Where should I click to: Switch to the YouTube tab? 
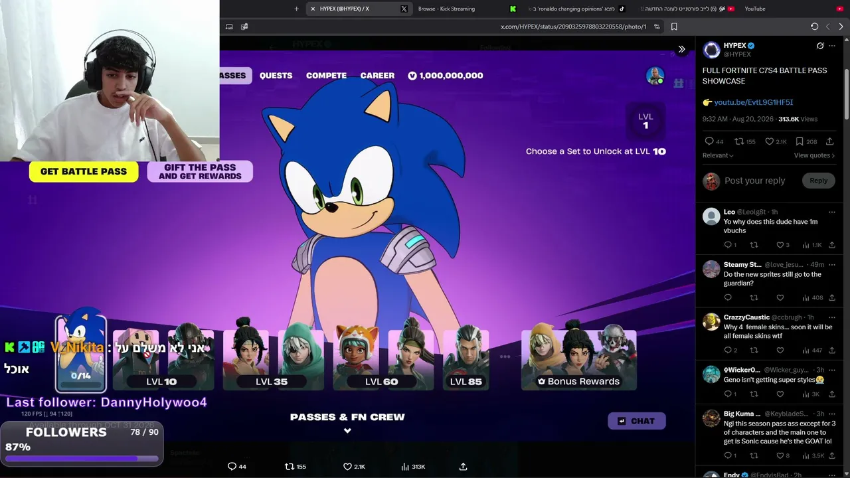tap(794, 9)
